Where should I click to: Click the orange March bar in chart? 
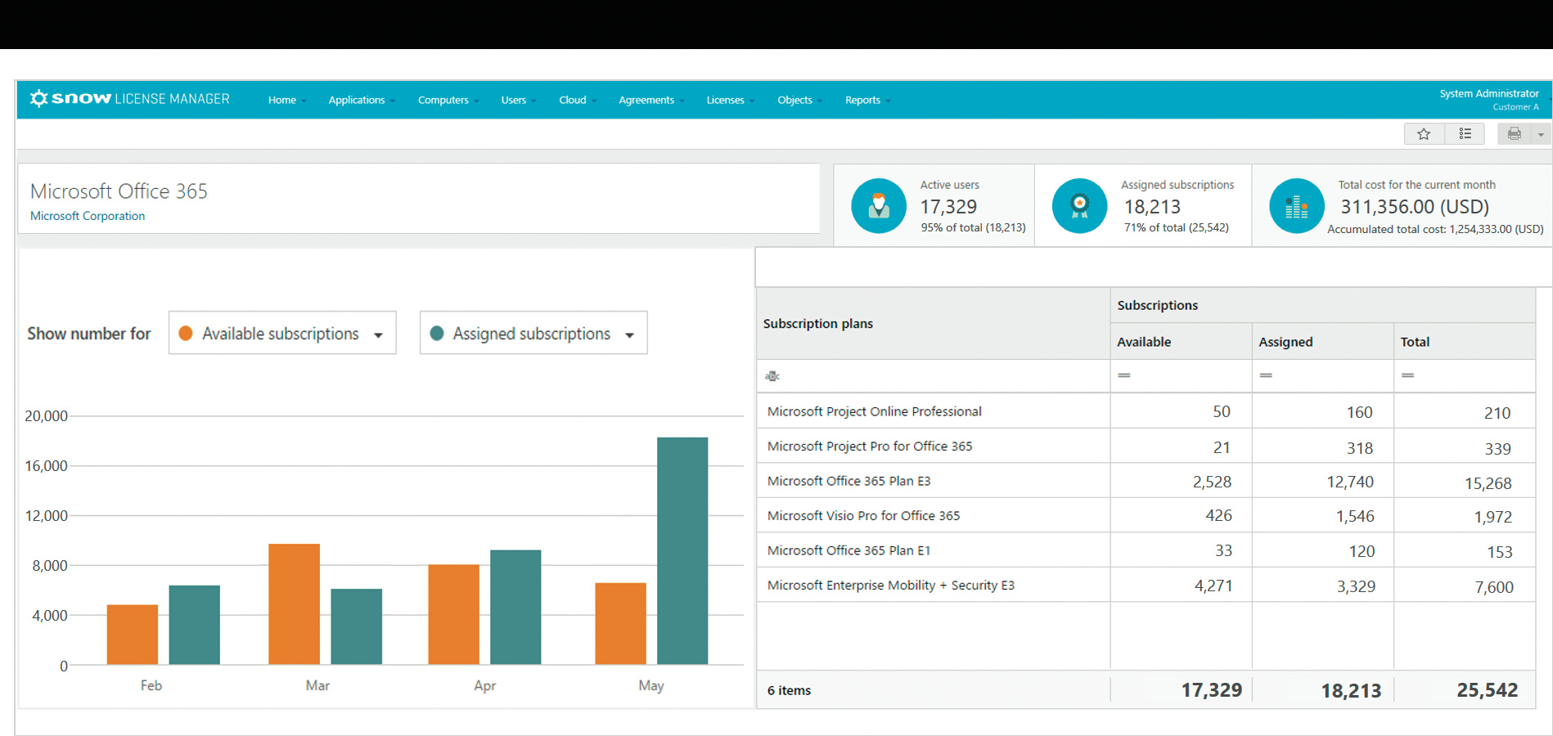[294, 604]
